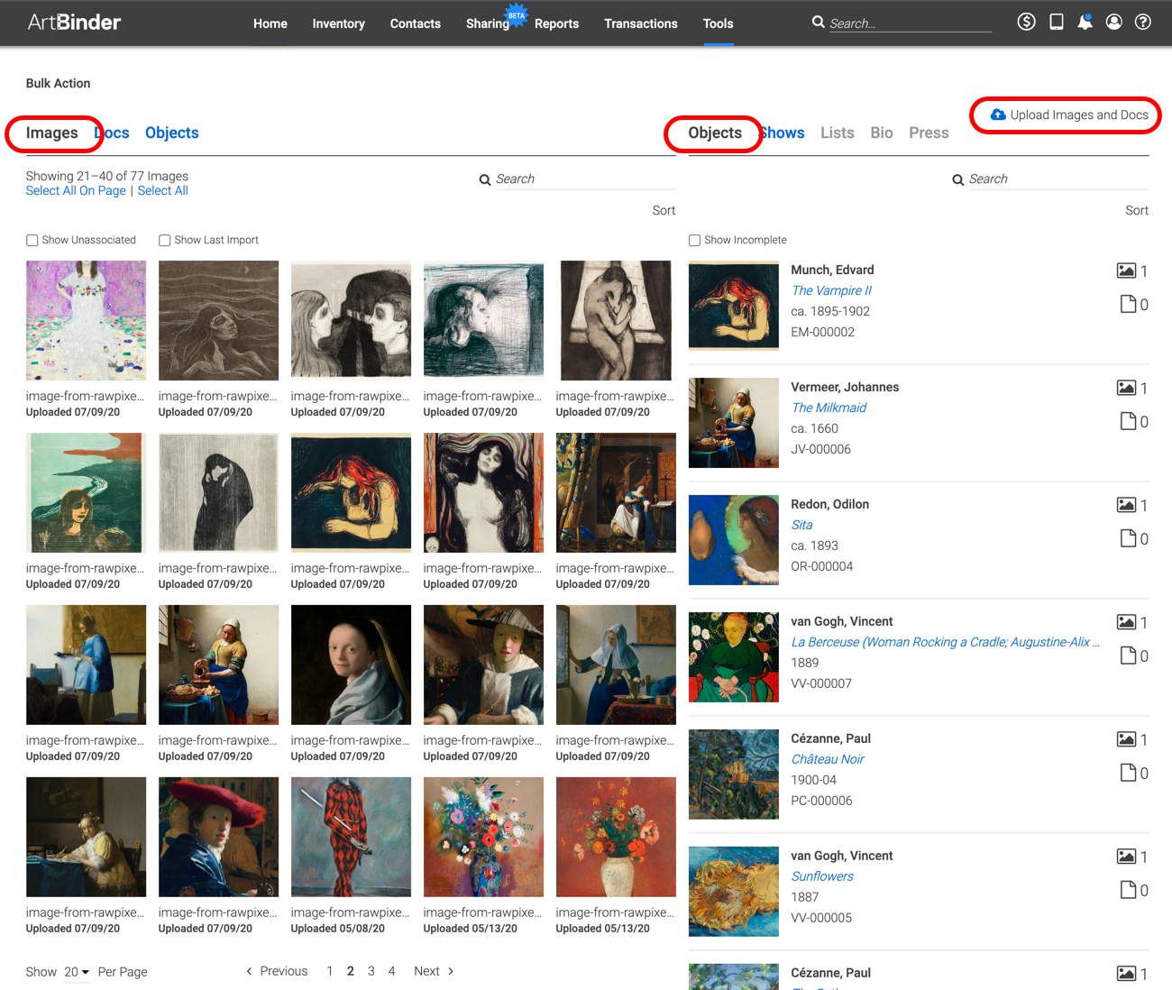Click the Select All On Page link
This screenshot has height=990, width=1172.
point(76,190)
